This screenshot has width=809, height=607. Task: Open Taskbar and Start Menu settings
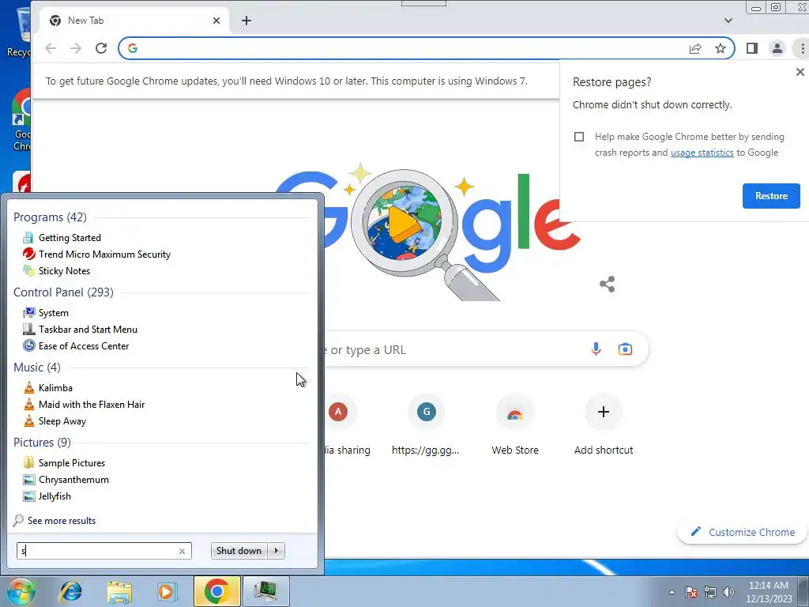(x=80, y=330)
